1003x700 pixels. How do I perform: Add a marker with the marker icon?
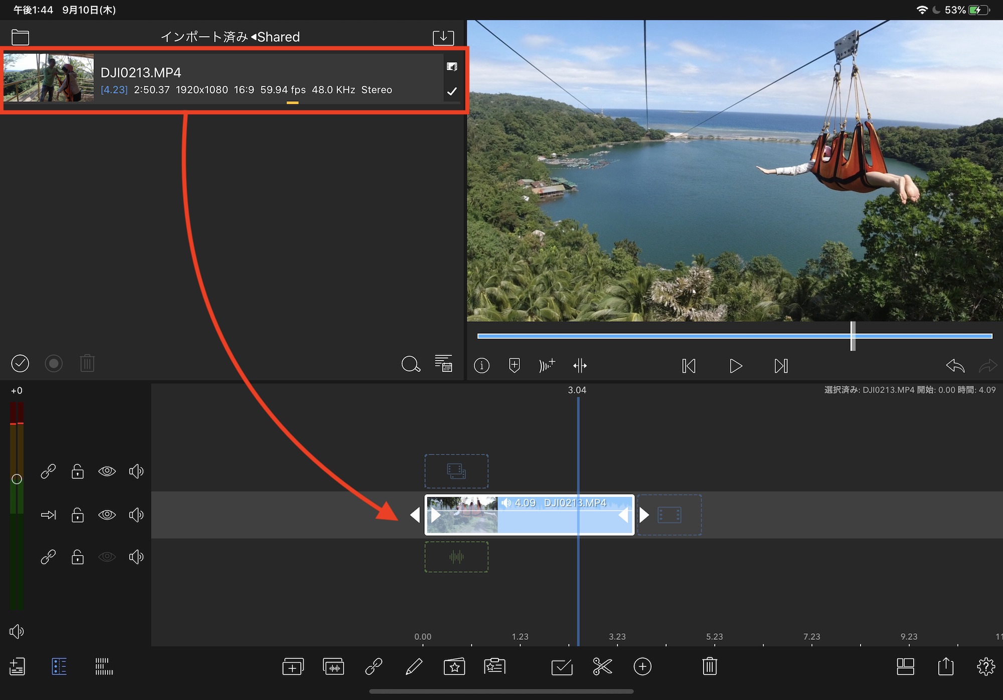(514, 365)
